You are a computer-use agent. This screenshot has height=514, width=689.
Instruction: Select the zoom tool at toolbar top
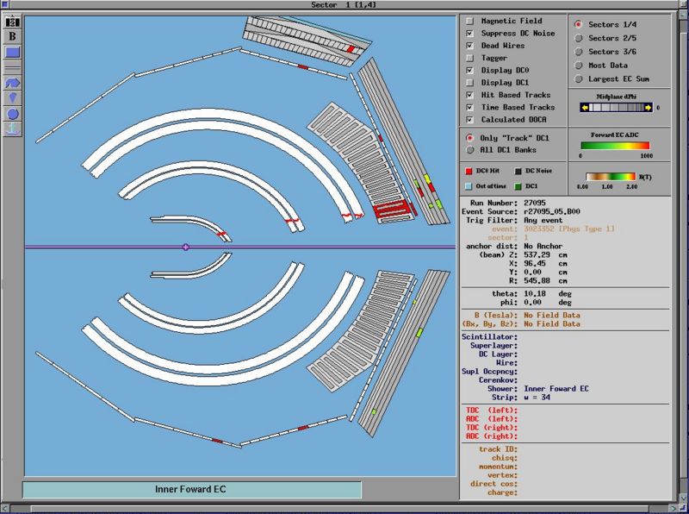pyautogui.click(x=12, y=21)
